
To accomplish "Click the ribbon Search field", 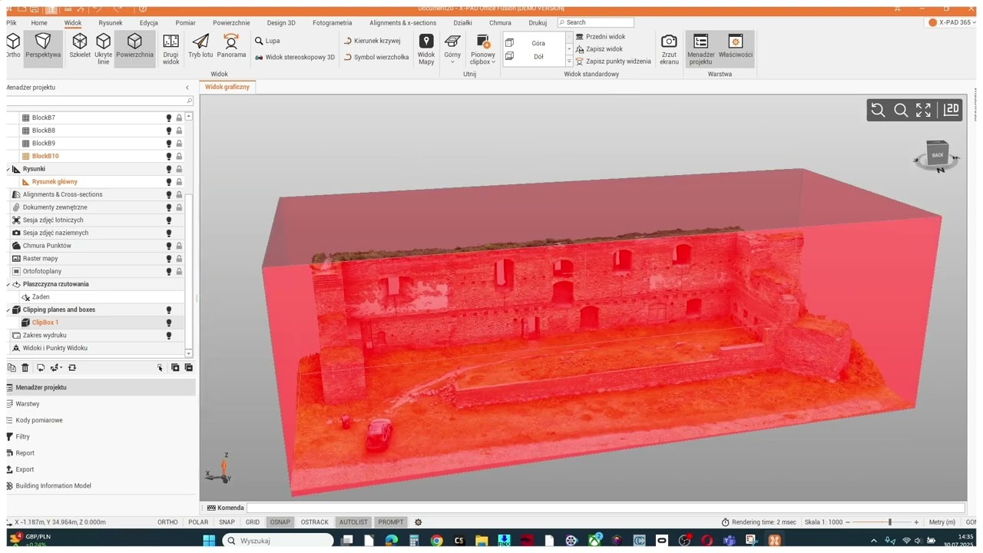I will coord(596,22).
